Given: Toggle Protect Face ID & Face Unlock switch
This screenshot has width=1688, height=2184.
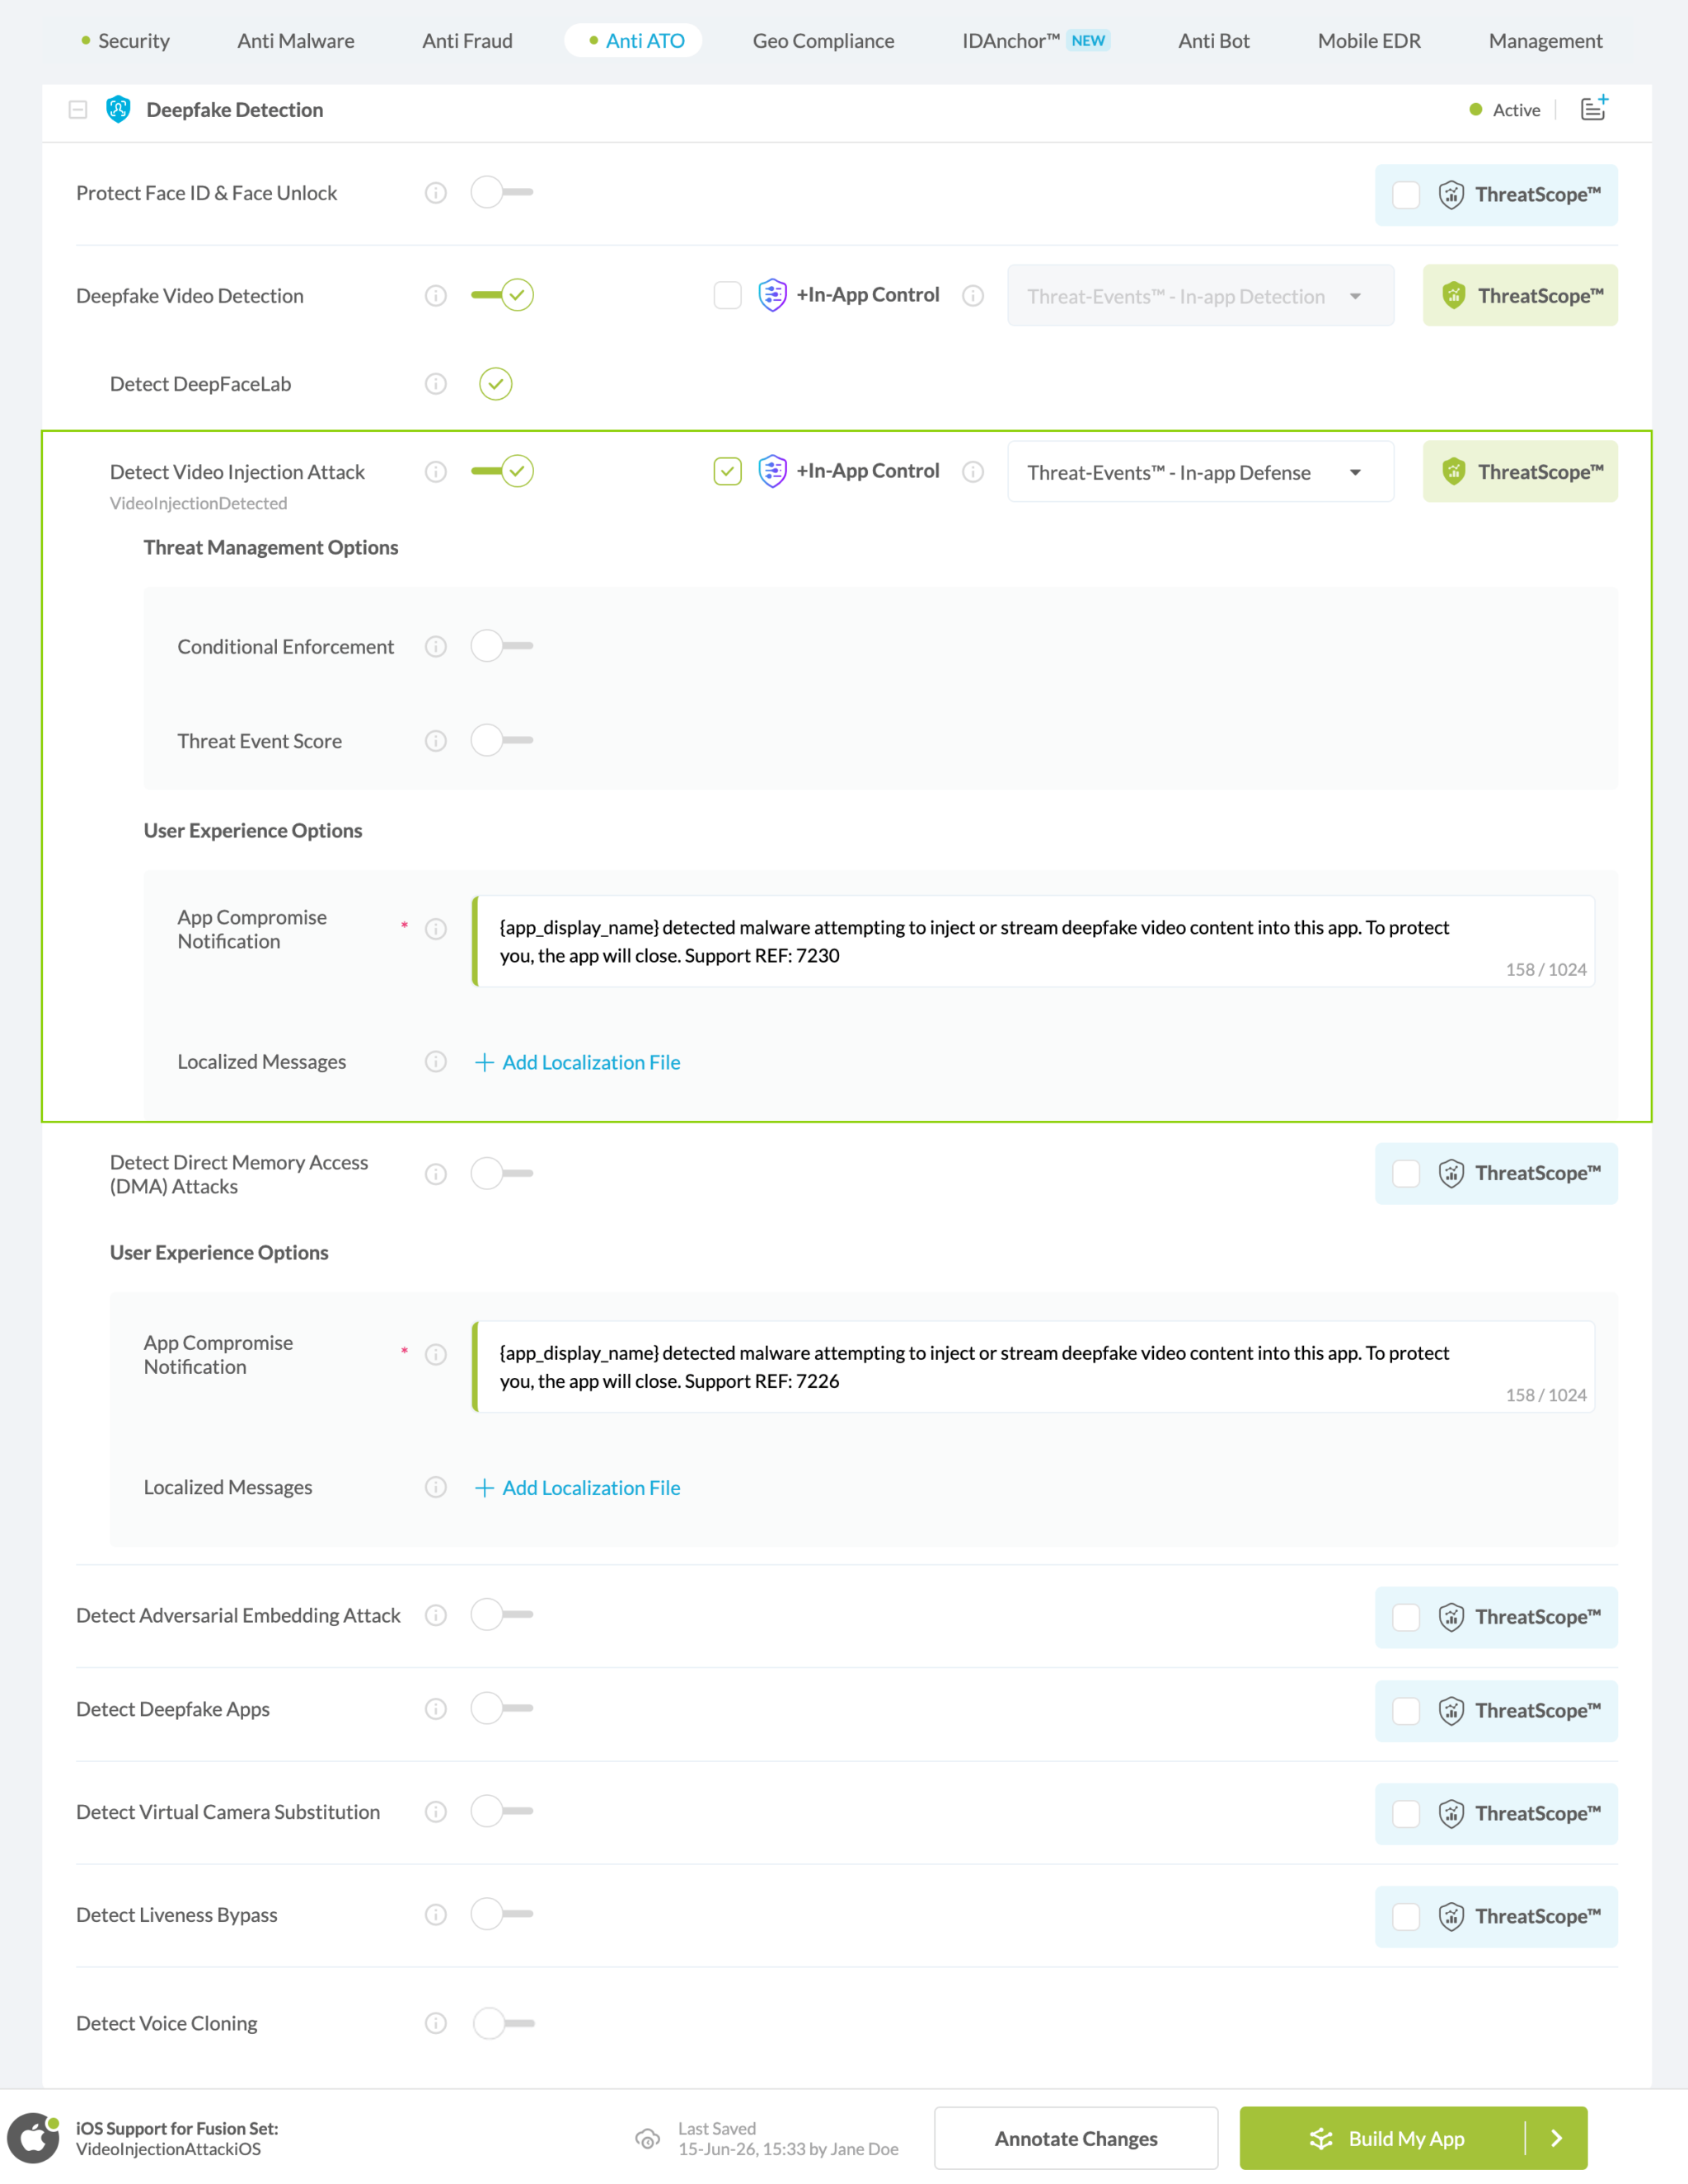Looking at the screenshot, I should [502, 192].
